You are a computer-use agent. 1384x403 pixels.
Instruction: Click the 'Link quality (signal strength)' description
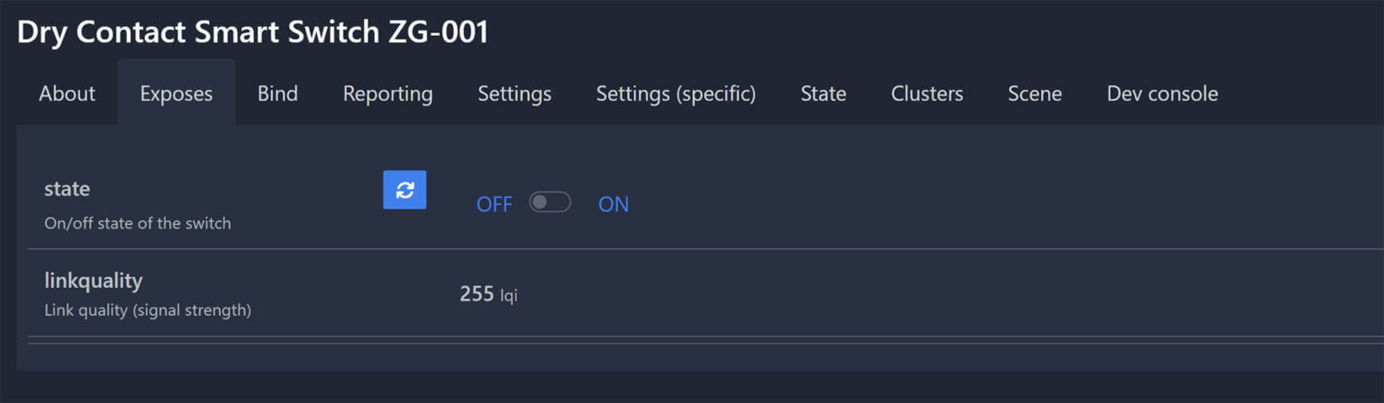[148, 310]
